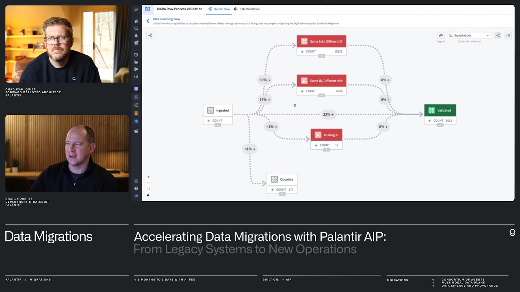
Task: Expand the Obsolete node chevron
Action: 282,194
